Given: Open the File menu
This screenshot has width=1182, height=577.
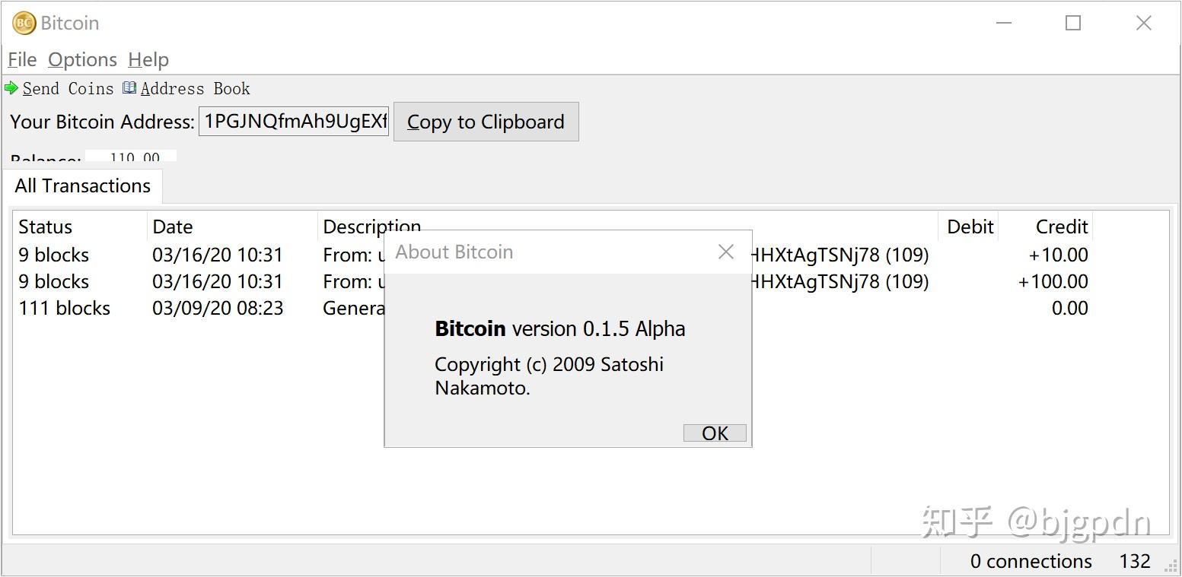Looking at the screenshot, I should (22, 59).
